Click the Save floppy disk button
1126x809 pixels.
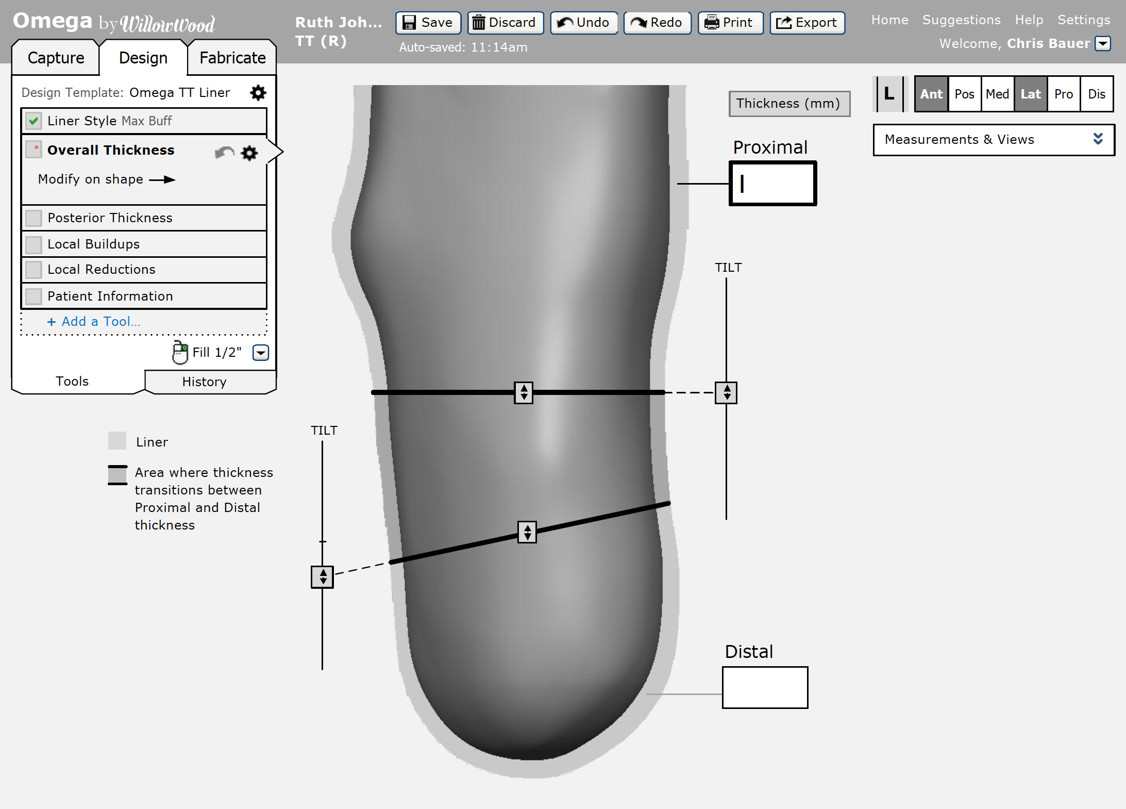pos(428,23)
